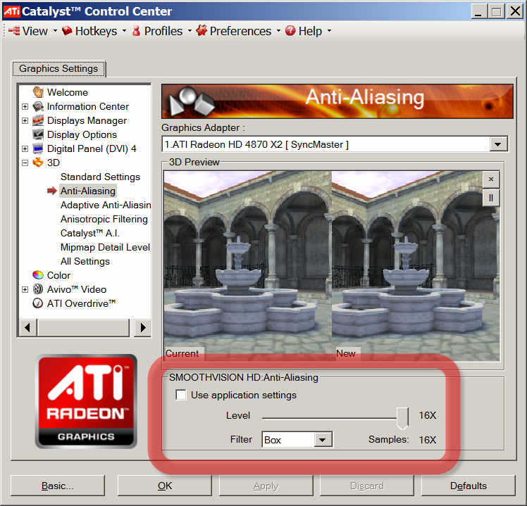Open the Hotkeys menu

tap(96, 31)
